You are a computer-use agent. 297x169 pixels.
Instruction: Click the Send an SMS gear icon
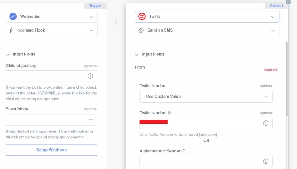point(141,30)
